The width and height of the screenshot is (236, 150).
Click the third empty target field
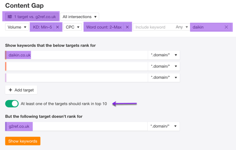coord(76,78)
